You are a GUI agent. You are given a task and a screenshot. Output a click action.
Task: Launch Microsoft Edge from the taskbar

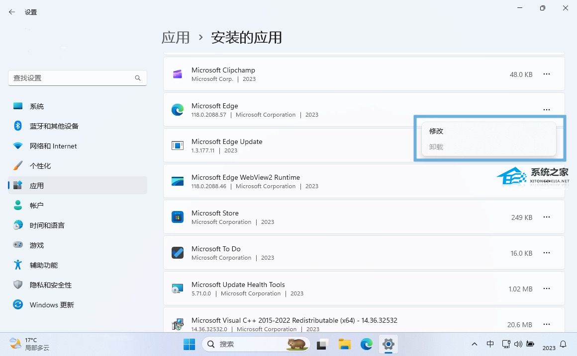point(366,344)
